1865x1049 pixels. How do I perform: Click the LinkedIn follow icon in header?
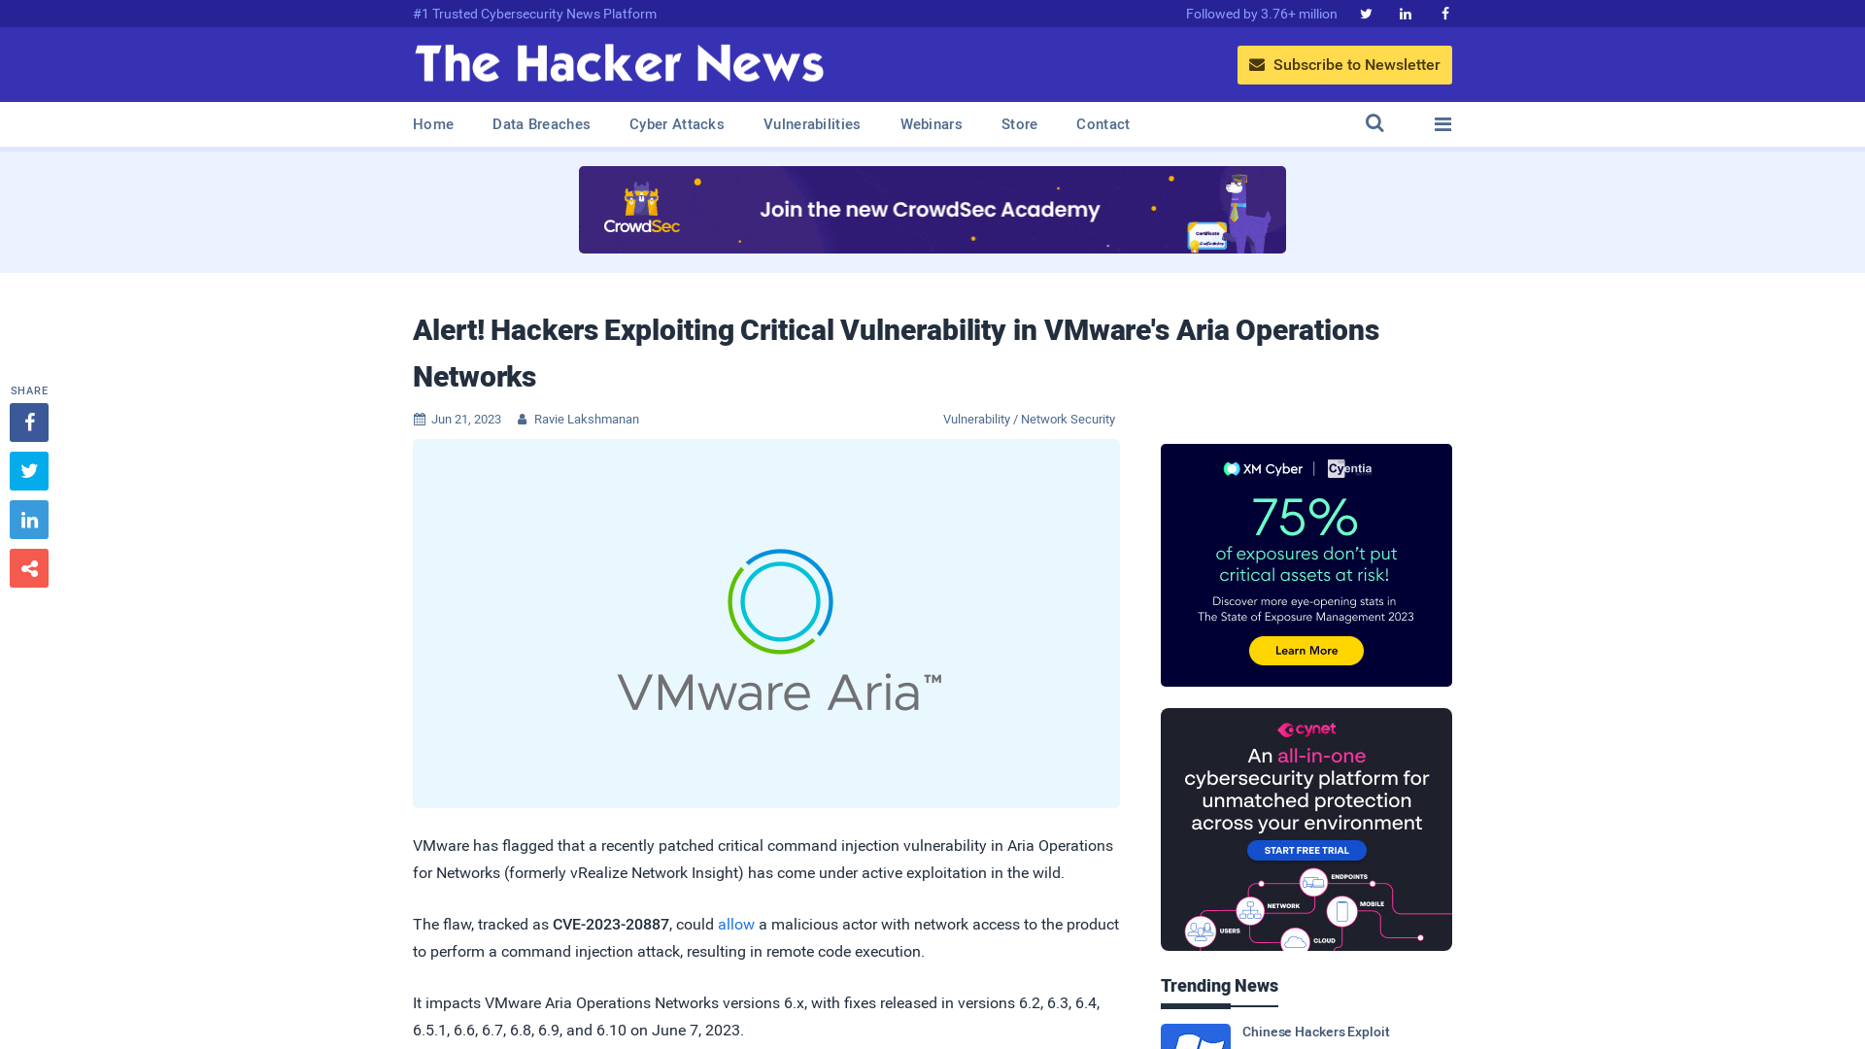click(1406, 13)
